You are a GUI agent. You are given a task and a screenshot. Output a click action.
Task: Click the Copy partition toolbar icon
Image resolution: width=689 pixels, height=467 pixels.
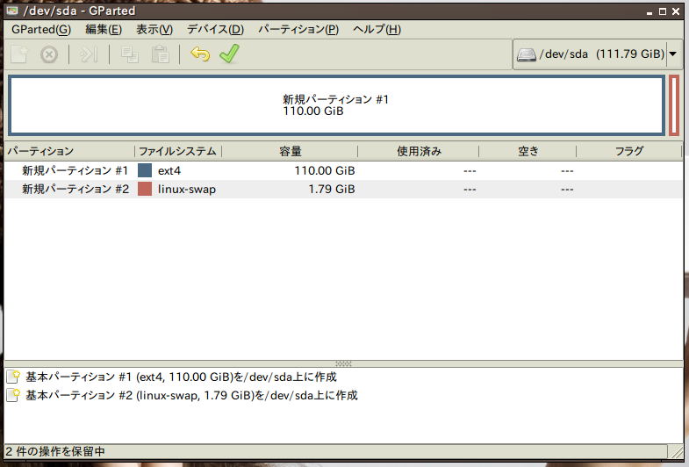coord(130,54)
